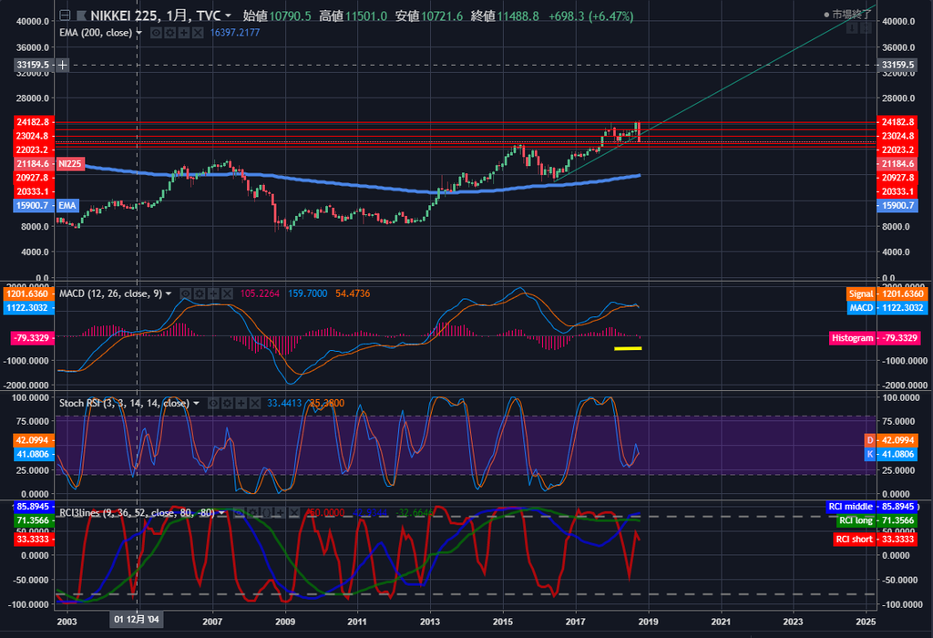Open RCI3lines source code braces icon
This screenshot has height=638, width=933.
click(266, 512)
